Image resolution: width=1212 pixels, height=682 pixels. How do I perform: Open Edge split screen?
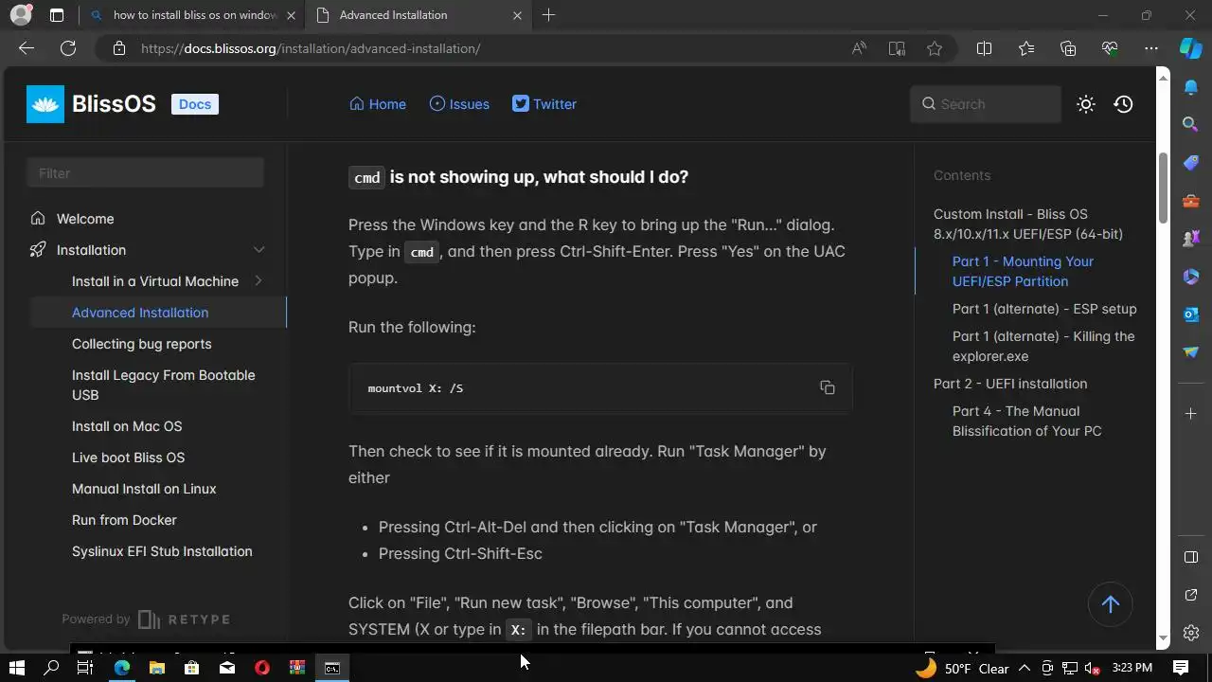coord(984,48)
